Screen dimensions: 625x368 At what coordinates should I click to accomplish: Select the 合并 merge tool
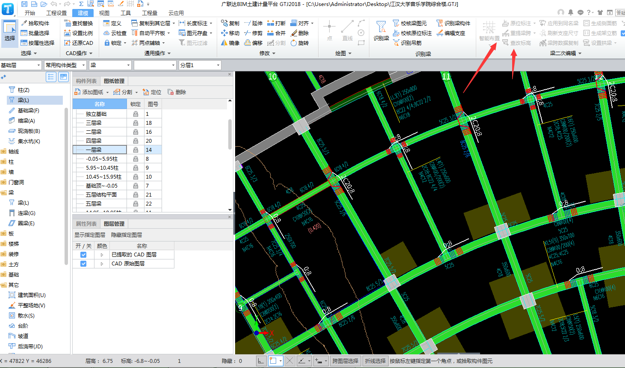tap(276, 33)
